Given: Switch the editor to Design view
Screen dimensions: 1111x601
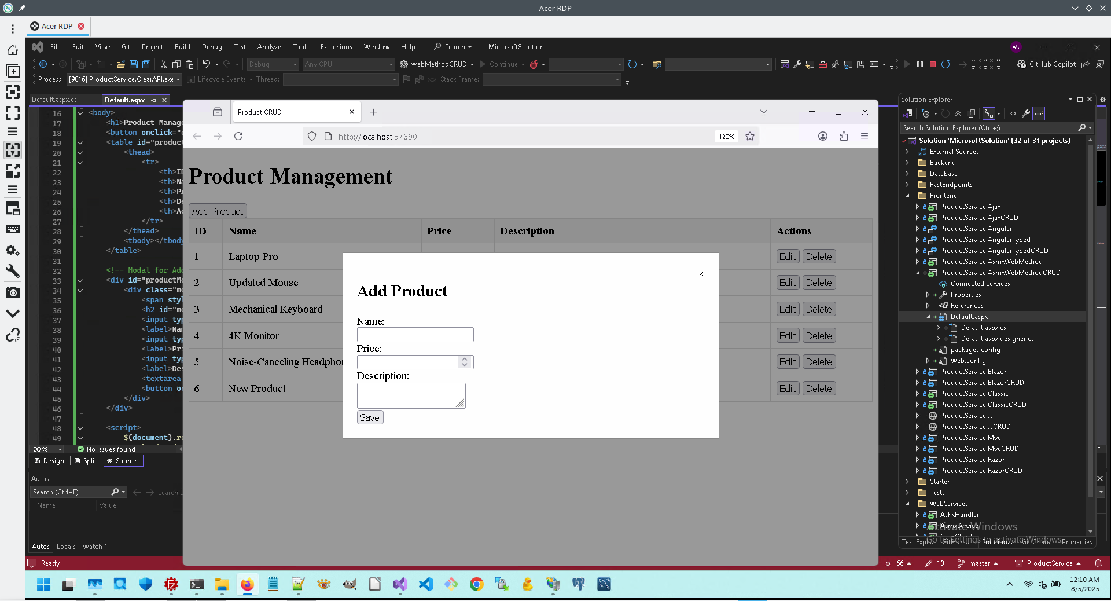Looking at the screenshot, I should point(49,461).
